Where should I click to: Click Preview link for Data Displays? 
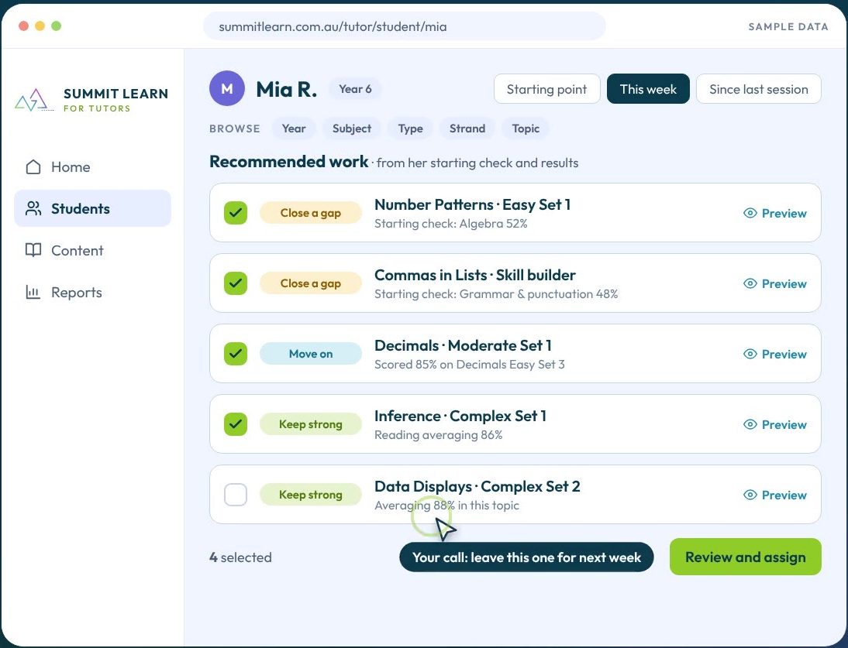(x=775, y=495)
